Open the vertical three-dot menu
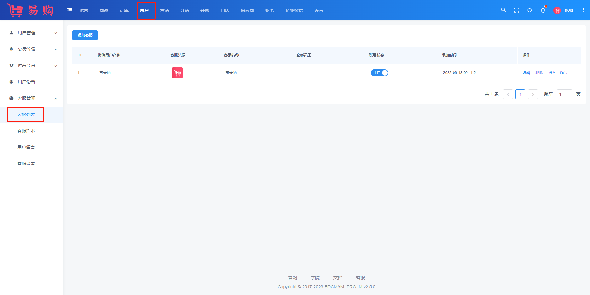This screenshot has width=590, height=295. [583, 10]
